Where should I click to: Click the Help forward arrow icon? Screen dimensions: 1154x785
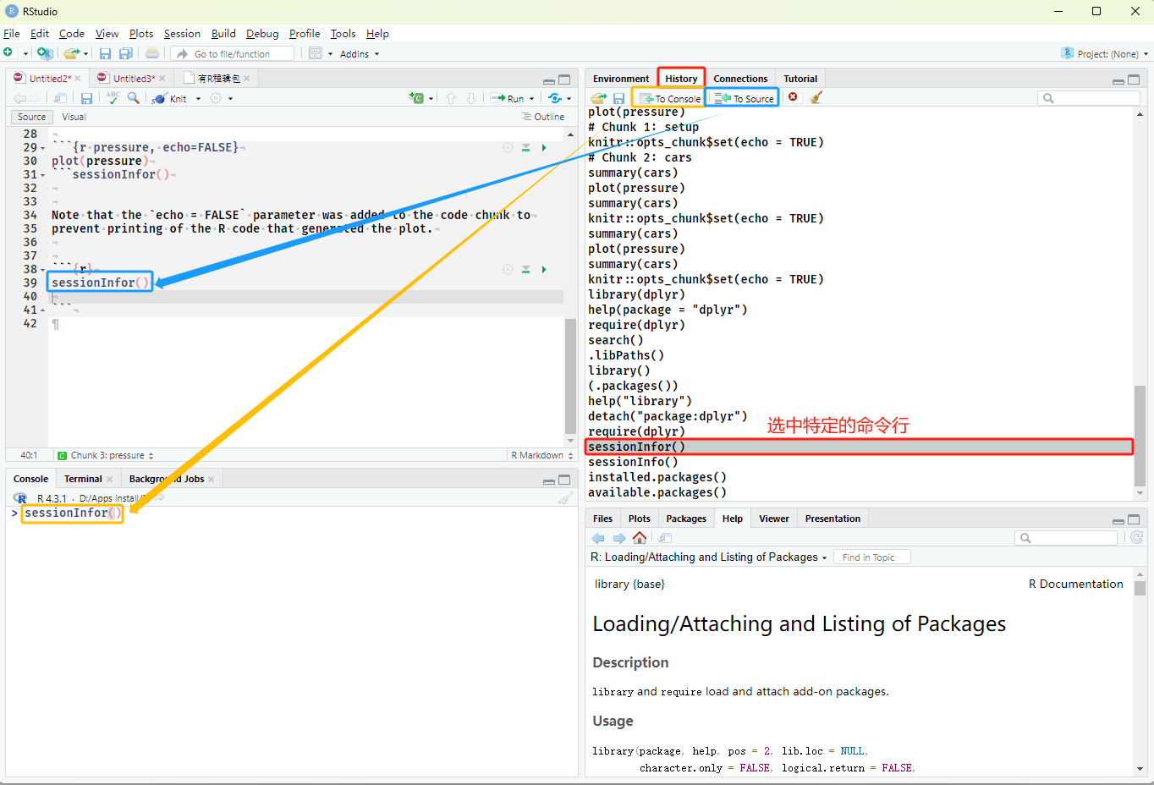619,538
